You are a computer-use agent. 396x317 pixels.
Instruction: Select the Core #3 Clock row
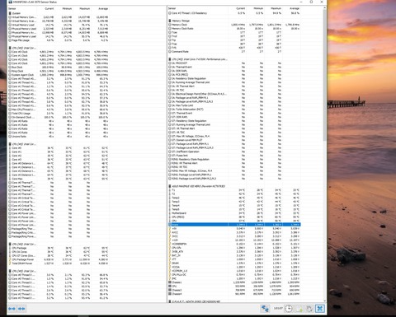(x=59, y=63)
